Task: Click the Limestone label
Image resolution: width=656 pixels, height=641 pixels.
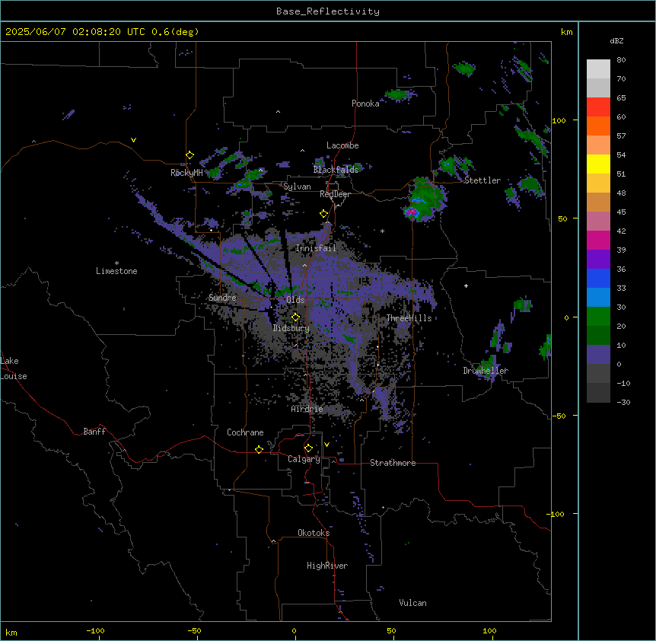Action: pyautogui.click(x=116, y=271)
